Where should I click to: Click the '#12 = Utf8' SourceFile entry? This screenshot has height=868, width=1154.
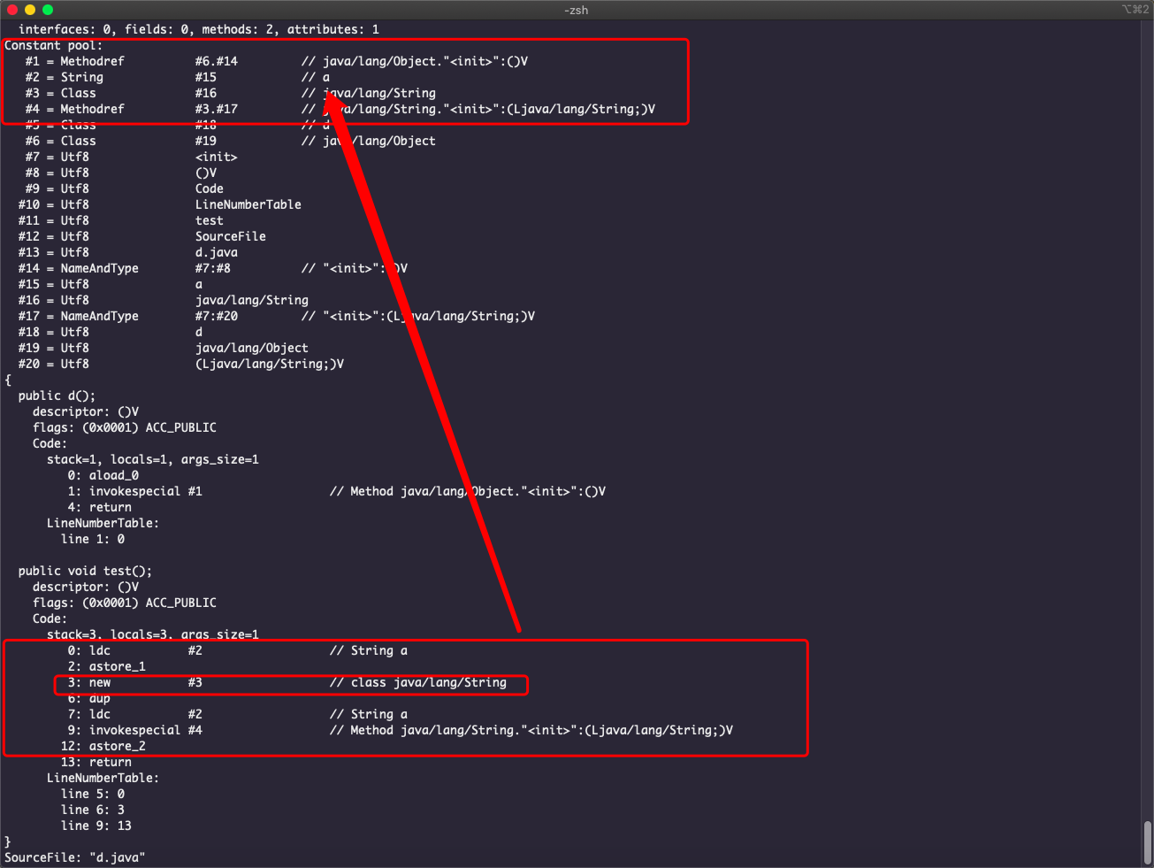[142, 236]
